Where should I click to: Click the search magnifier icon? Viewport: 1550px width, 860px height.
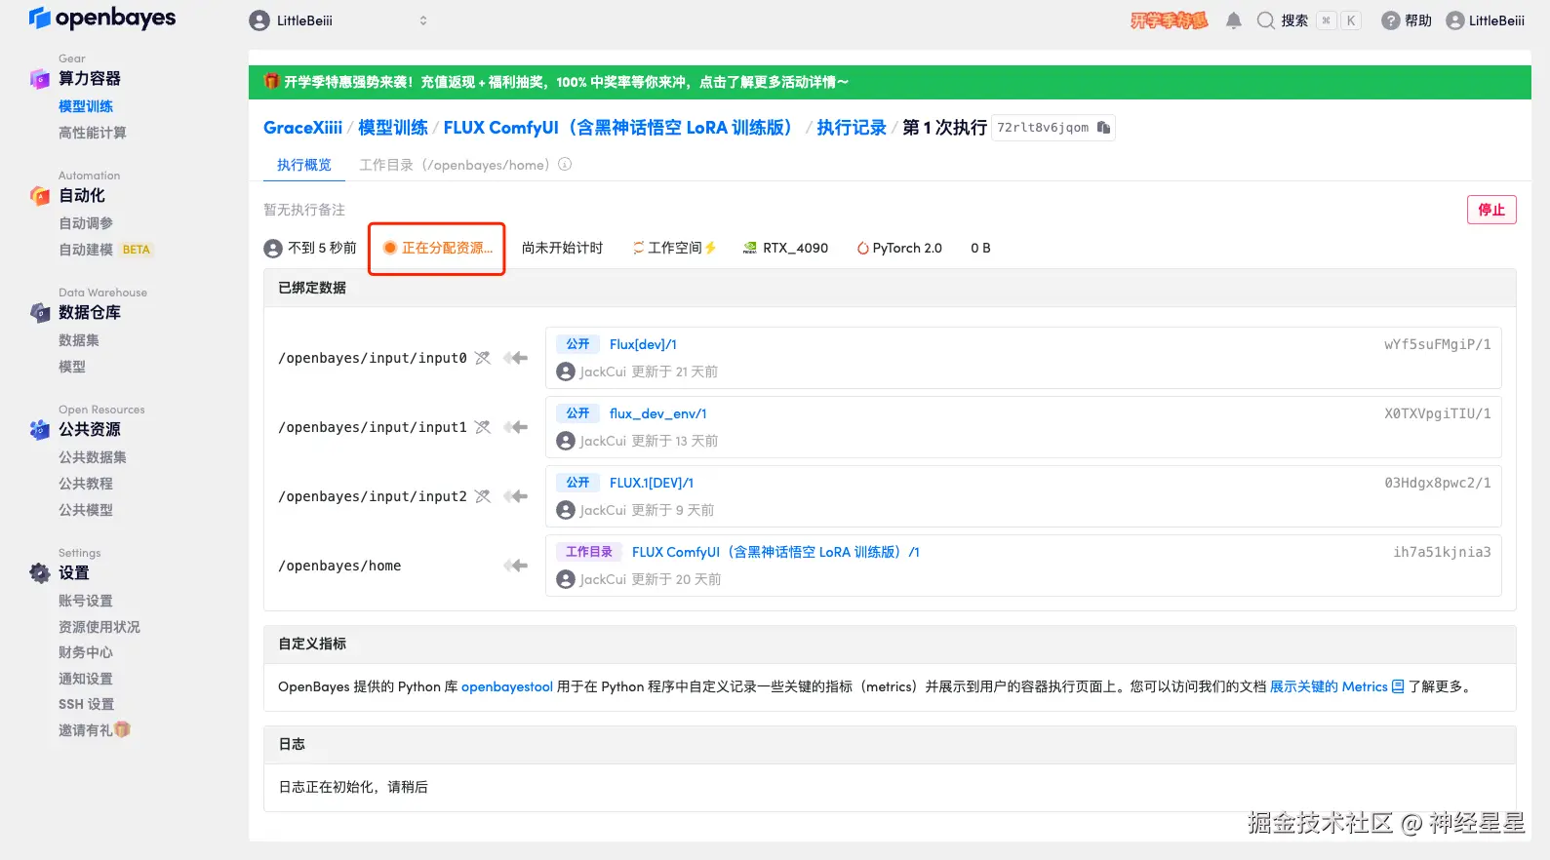tap(1266, 20)
